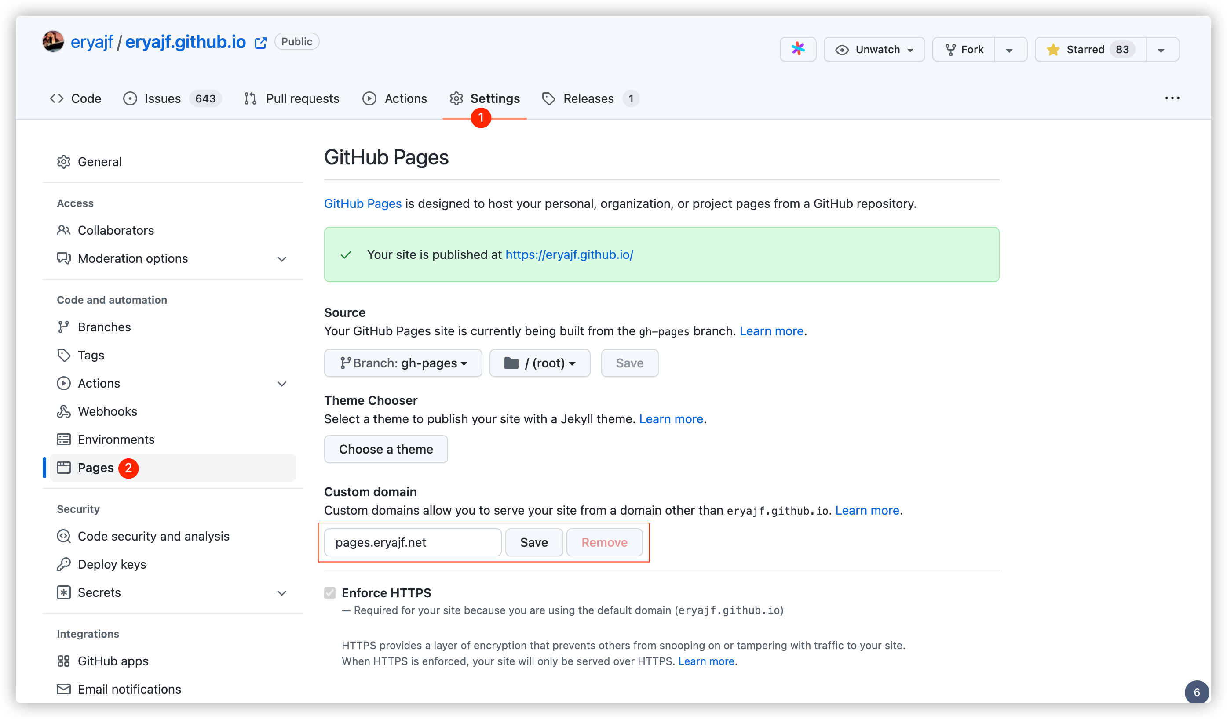Open General settings in sidebar
1227x719 pixels.
pos(173,161)
